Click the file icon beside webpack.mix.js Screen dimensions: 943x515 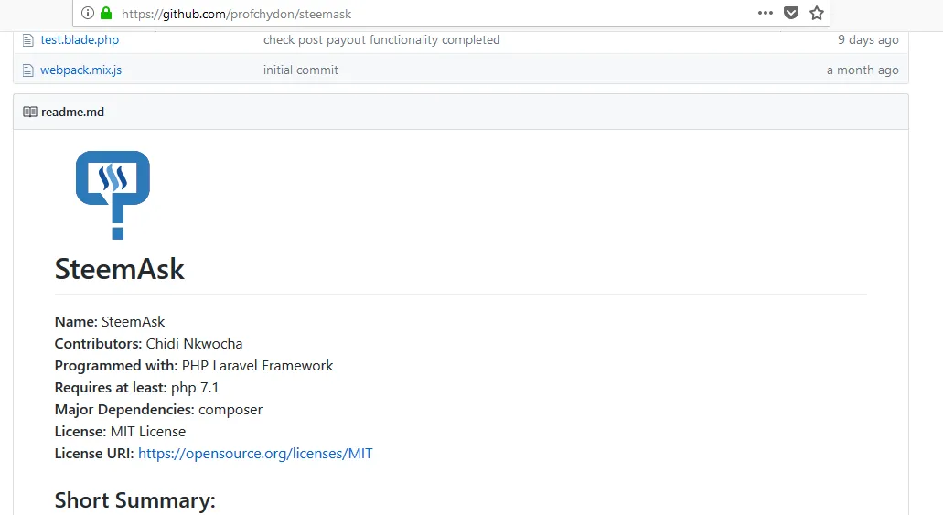(x=27, y=70)
